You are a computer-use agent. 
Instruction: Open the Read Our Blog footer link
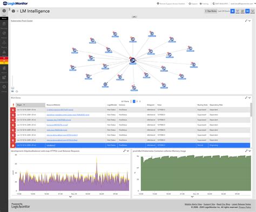[x=223, y=204]
